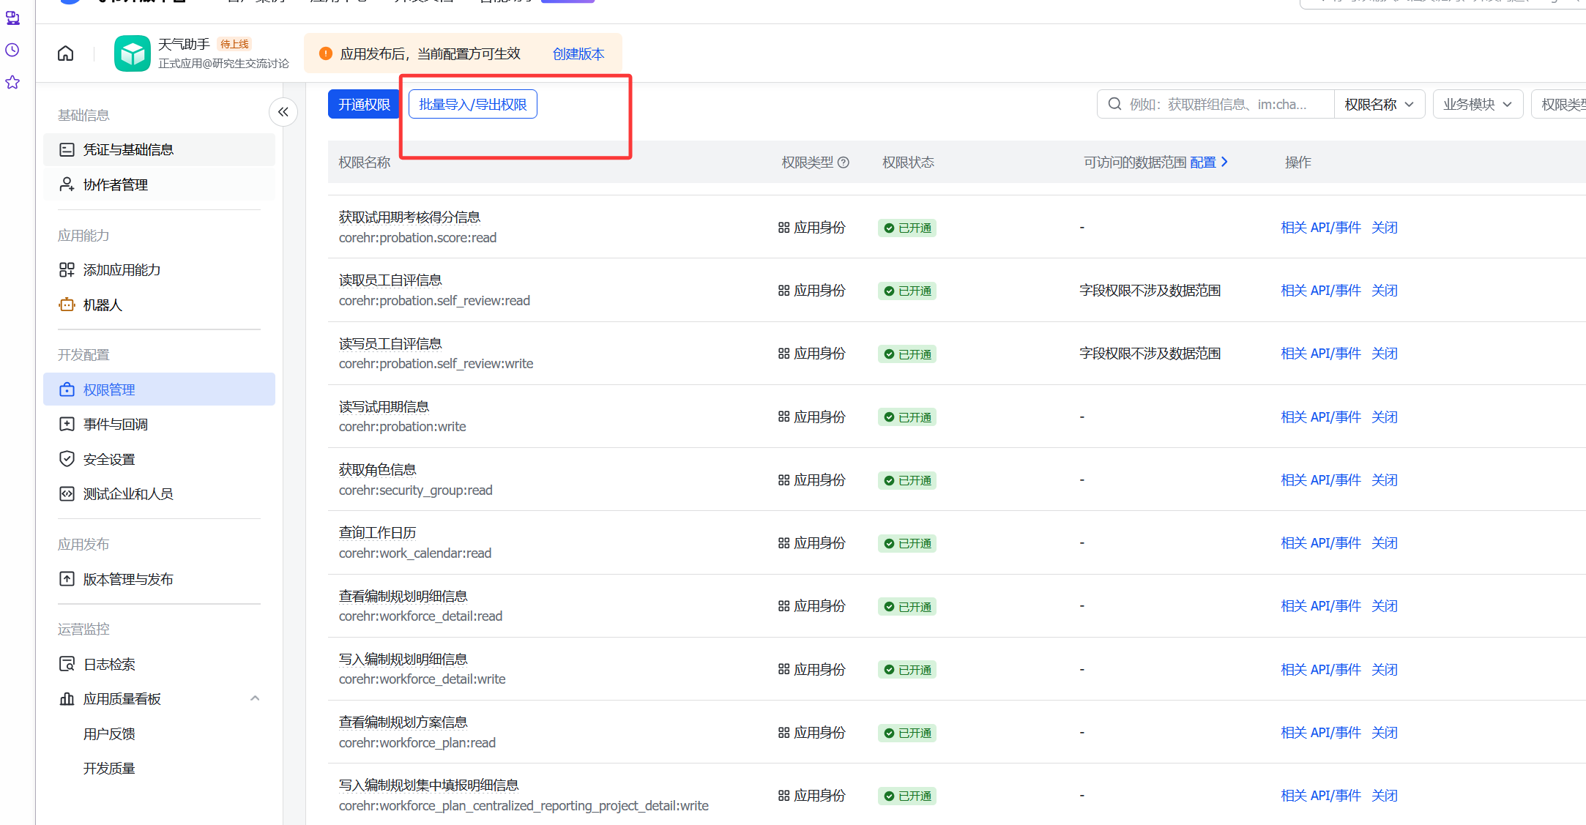Collapse the sidebar with double-chevron button
The height and width of the screenshot is (825, 1586).
(283, 112)
